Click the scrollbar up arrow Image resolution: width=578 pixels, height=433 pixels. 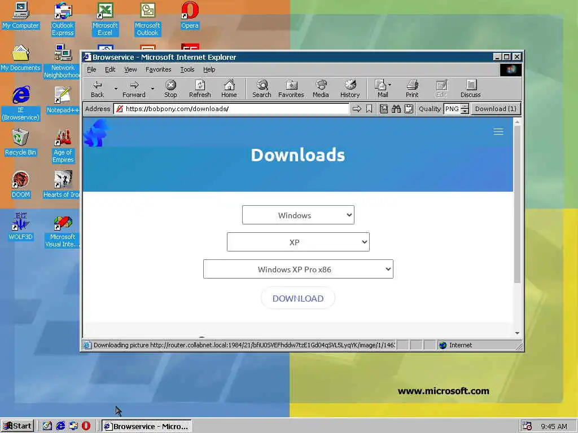[x=517, y=122]
